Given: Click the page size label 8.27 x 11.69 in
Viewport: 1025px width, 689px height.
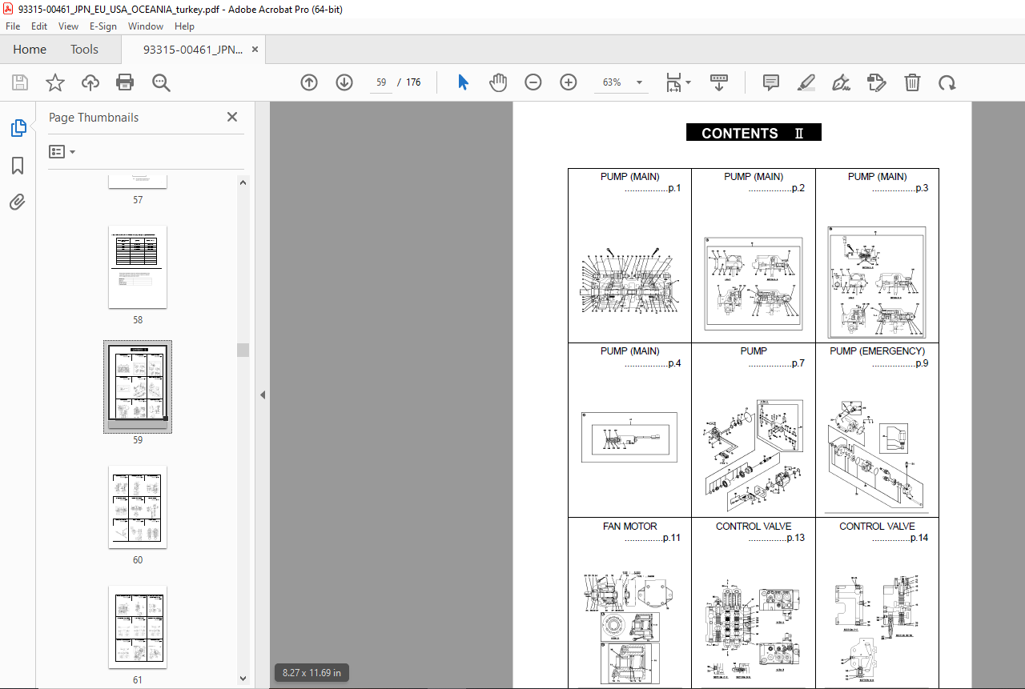Looking at the screenshot, I should (x=312, y=673).
